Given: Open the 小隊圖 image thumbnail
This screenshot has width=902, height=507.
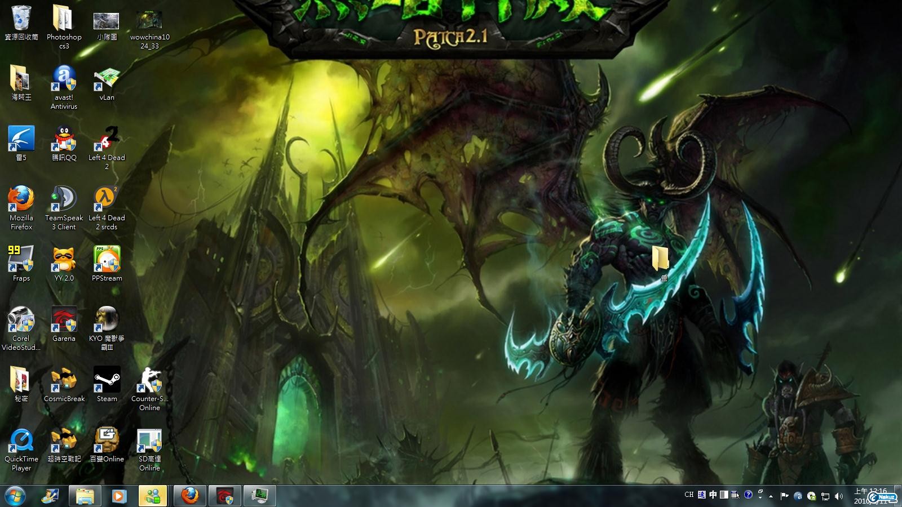Looking at the screenshot, I should (107, 25).
